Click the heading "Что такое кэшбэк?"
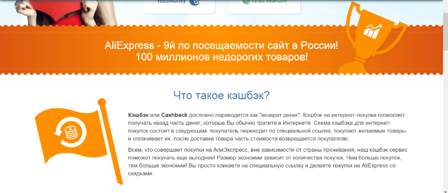 click(221, 96)
